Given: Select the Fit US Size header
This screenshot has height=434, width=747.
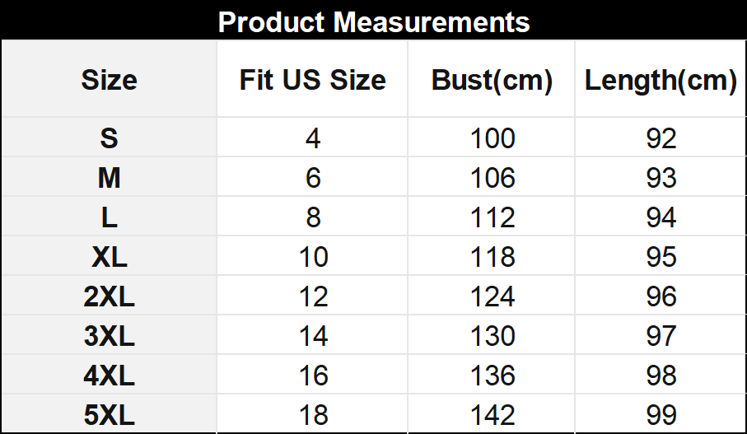Looking at the screenshot, I should (x=312, y=80).
